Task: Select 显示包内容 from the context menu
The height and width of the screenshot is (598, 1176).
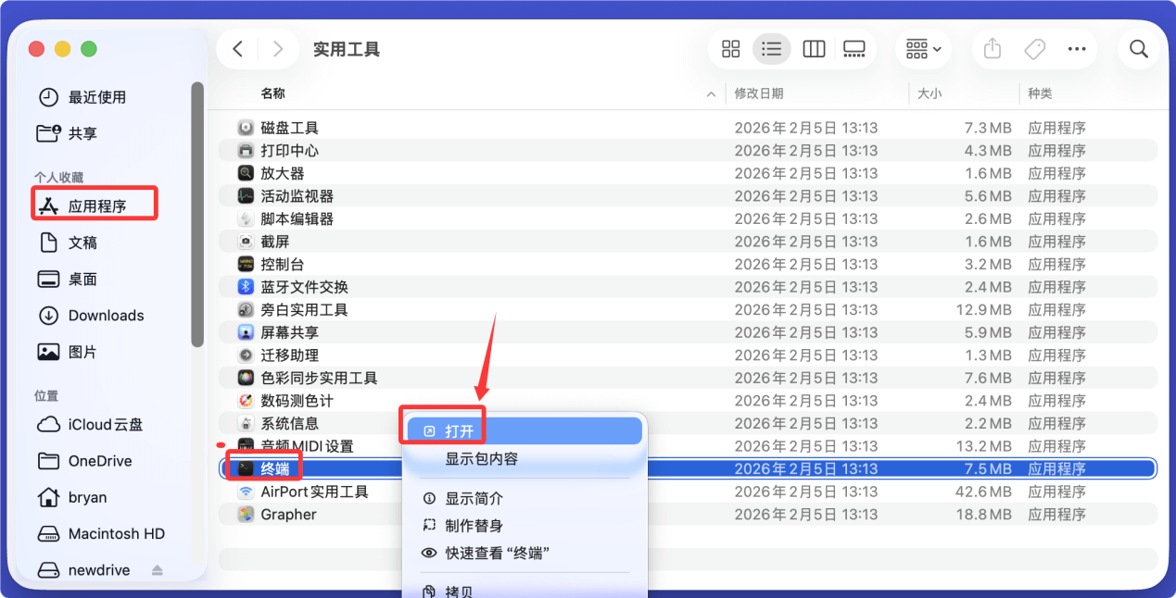Action: pos(483,457)
